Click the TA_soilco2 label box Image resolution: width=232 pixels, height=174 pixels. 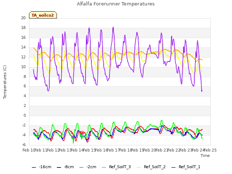[x=43, y=15]
